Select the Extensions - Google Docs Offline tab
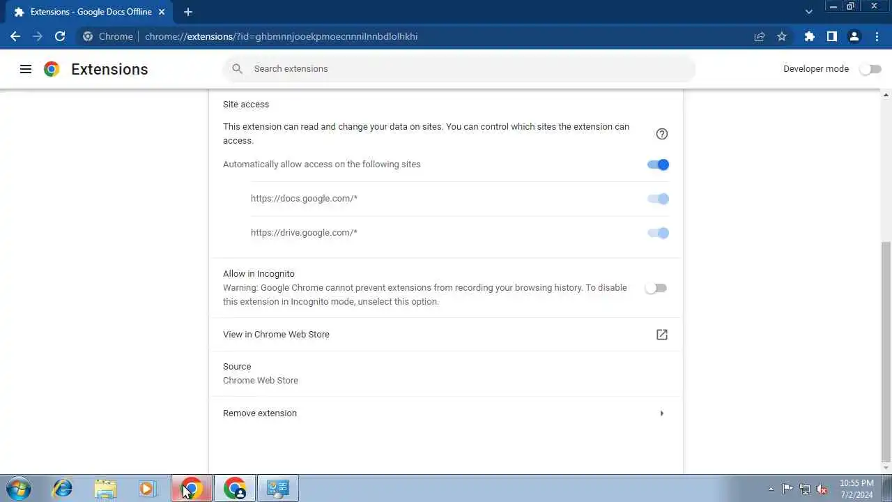The image size is (892, 502). (89, 12)
